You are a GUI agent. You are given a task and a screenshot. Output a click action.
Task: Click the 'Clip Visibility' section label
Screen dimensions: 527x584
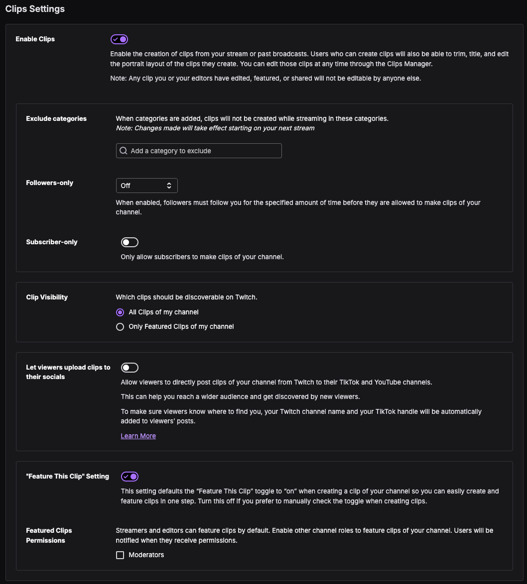point(47,297)
